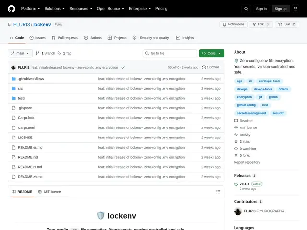Open the README outline list icon

[x=218, y=192]
